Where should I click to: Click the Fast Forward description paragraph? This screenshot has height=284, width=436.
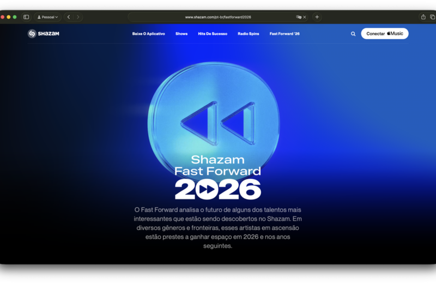tap(217, 227)
